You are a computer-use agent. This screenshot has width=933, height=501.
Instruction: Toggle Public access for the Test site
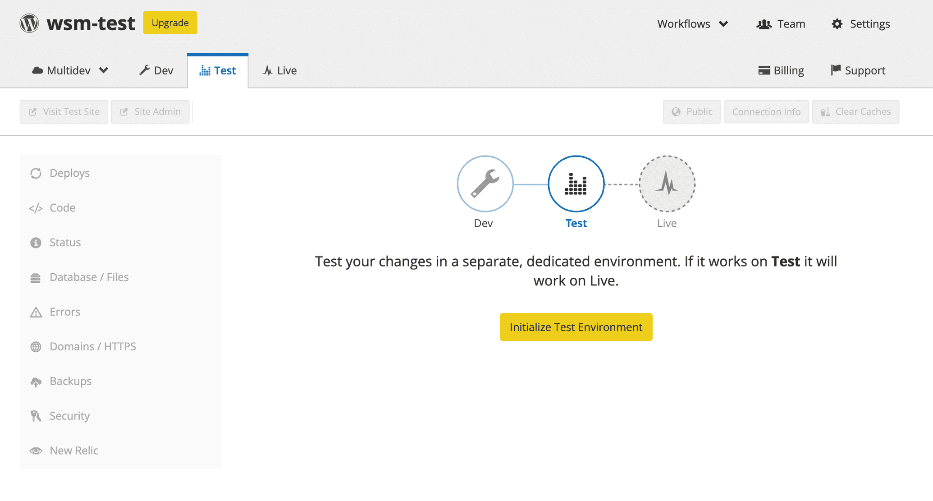click(x=691, y=111)
